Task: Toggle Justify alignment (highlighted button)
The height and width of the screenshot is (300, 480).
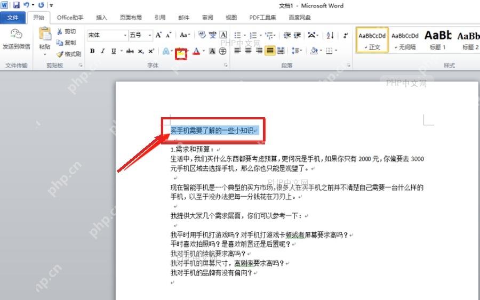Action: [270, 51]
